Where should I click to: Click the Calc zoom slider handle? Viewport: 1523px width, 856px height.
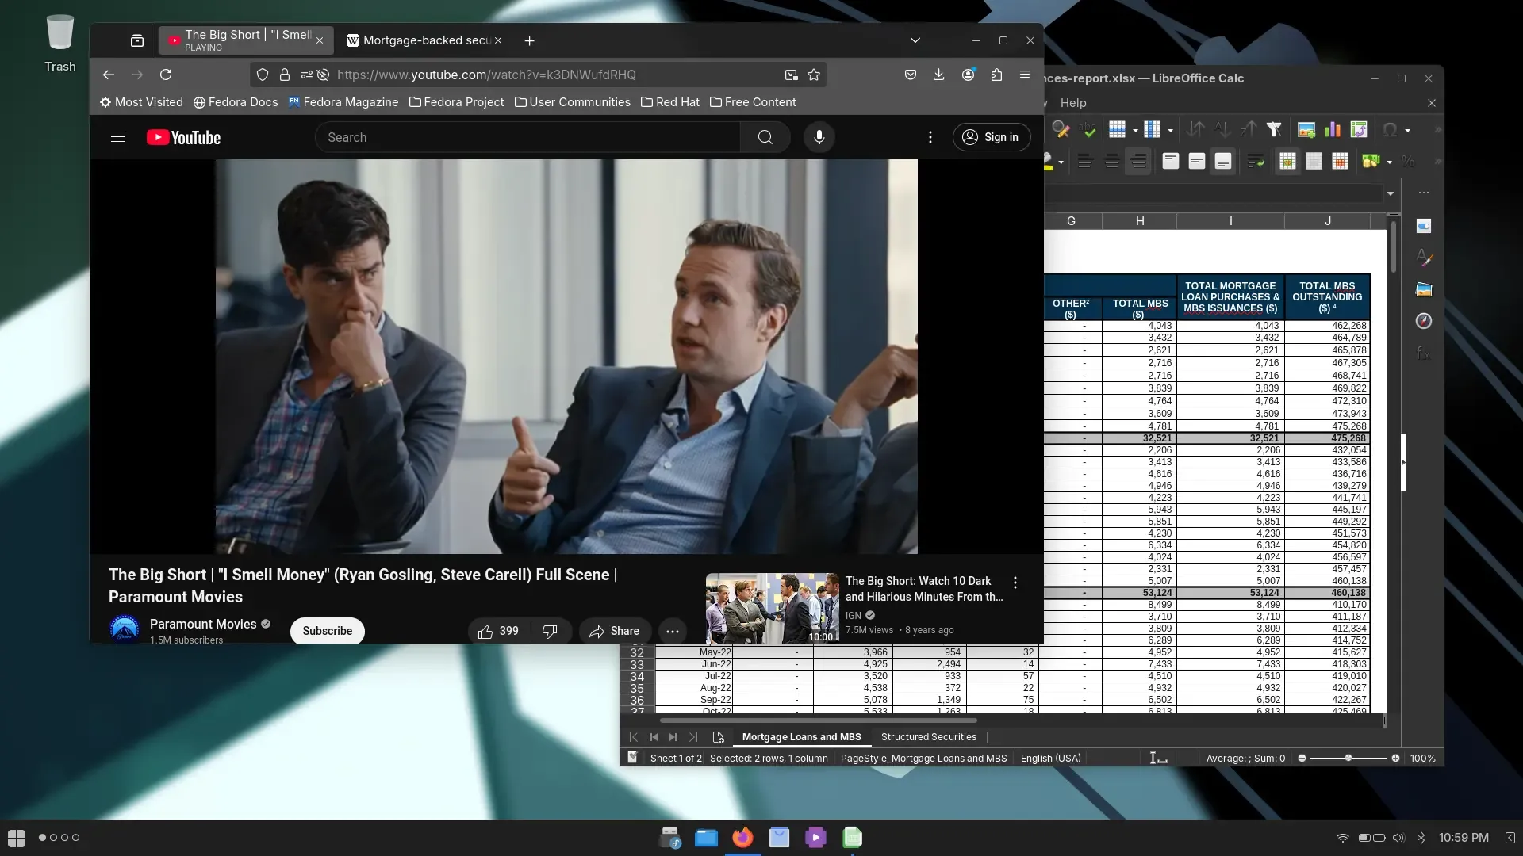pos(1348,759)
